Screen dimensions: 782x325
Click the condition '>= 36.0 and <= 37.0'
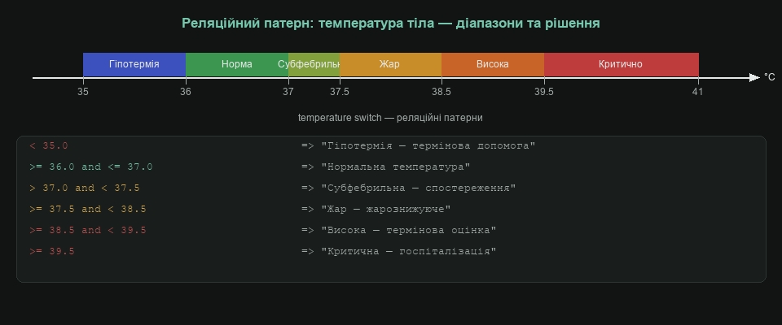(x=91, y=167)
